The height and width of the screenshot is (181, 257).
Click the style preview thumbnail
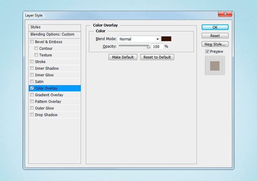pyautogui.click(x=215, y=66)
